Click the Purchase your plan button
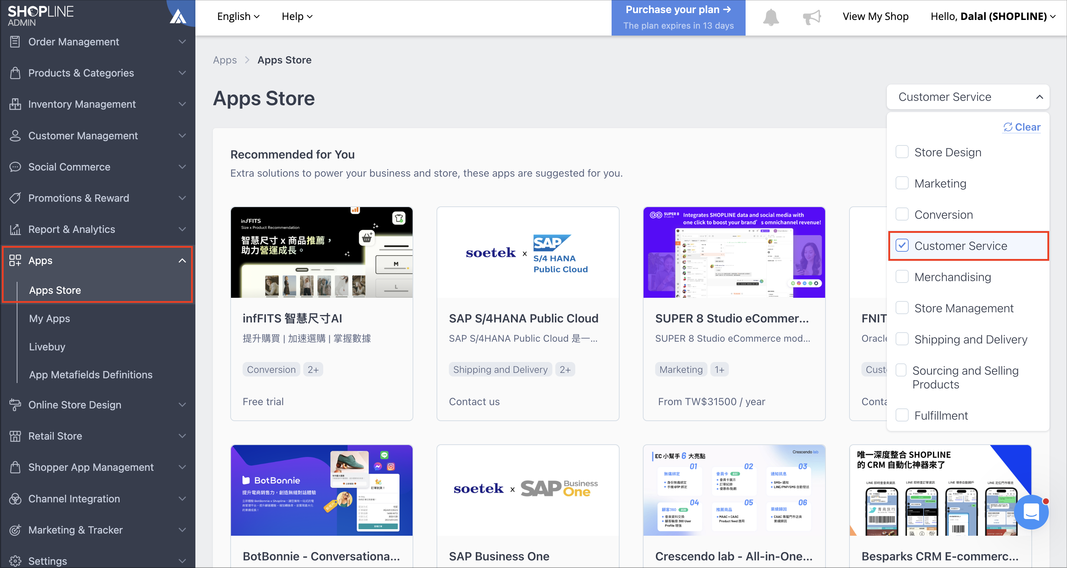1067x568 pixels. tap(678, 18)
